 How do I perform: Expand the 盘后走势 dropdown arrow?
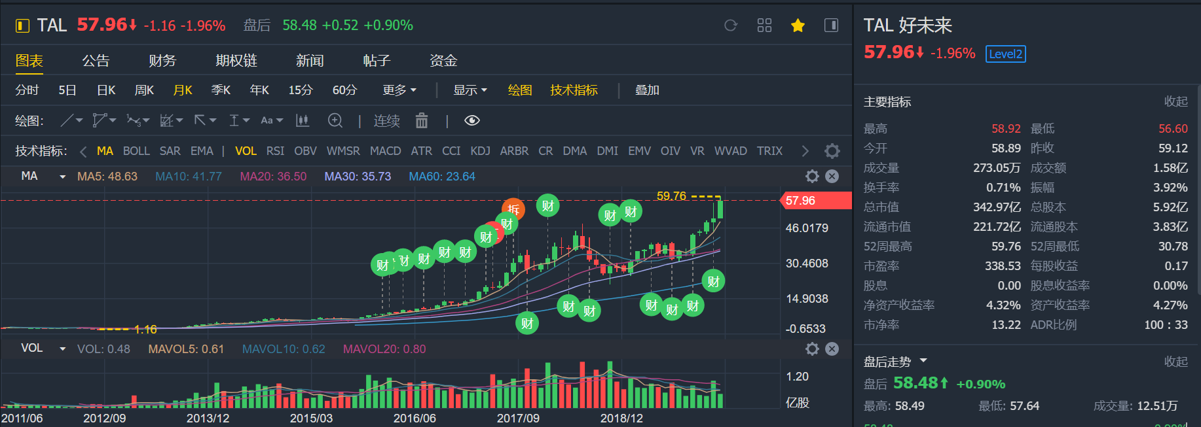click(923, 361)
